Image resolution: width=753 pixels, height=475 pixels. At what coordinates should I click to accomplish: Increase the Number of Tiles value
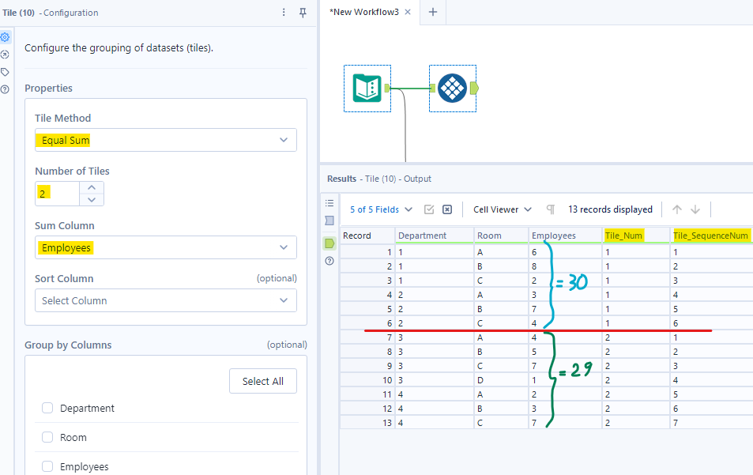92,187
